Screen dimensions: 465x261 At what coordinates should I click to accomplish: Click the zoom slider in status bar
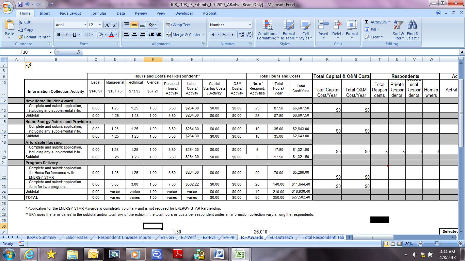(439, 244)
